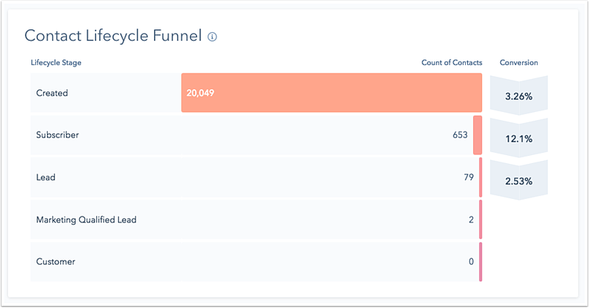Click the Lifecycle Stage column header
This screenshot has height=308, width=589.
56,63
